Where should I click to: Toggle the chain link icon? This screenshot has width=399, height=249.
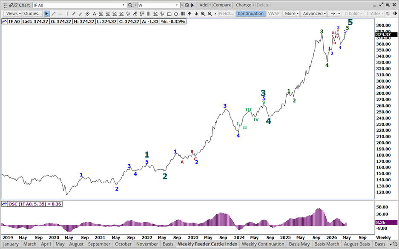(11, 5)
